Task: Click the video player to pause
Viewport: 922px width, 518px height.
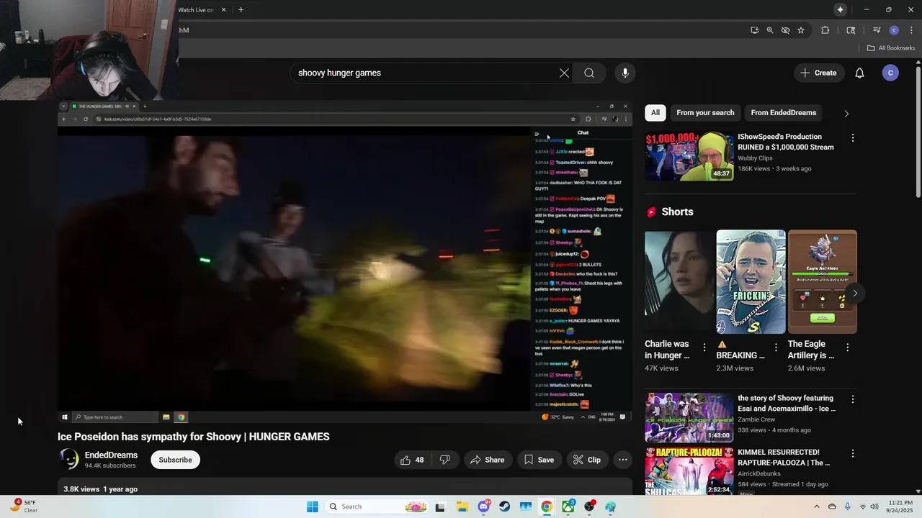Action: (344, 263)
